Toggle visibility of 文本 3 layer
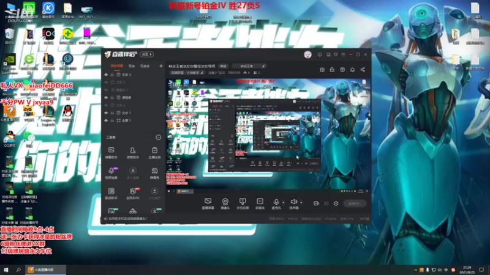 point(106,75)
